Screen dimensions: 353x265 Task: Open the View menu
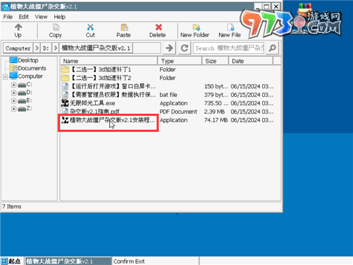coord(41,17)
